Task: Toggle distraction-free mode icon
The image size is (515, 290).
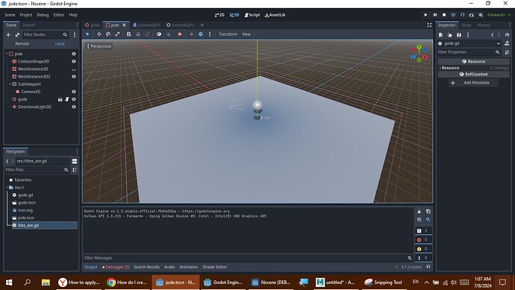Action: (429, 25)
